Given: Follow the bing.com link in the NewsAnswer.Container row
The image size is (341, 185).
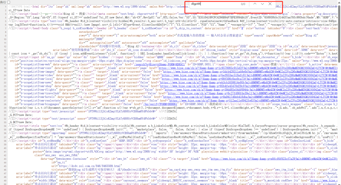Looking at the screenshot, I should click(274, 159).
